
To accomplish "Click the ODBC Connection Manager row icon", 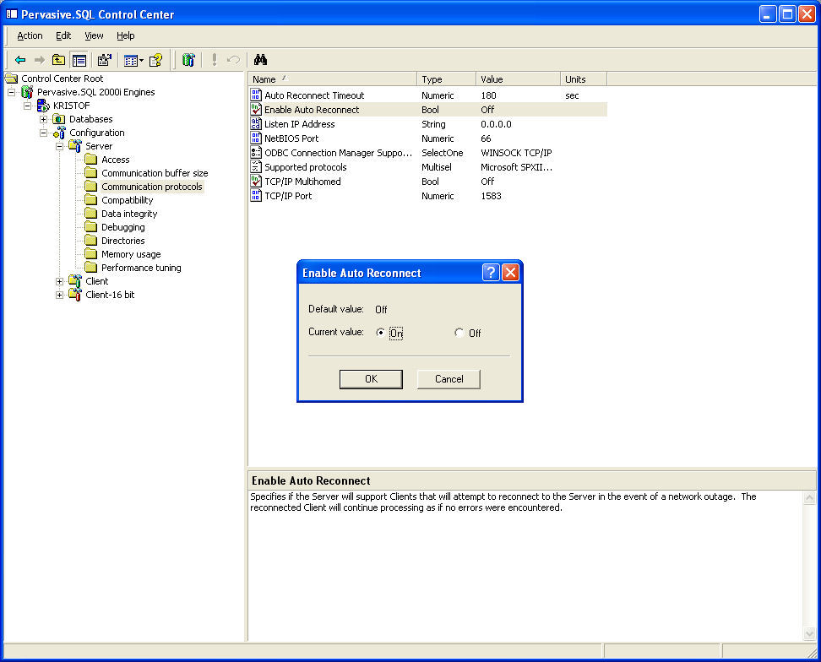I will coord(256,152).
